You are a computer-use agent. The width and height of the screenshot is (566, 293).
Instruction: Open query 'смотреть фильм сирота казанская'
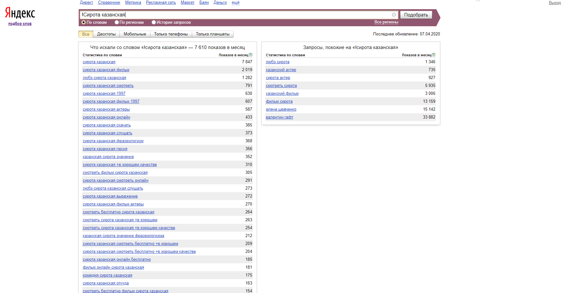coord(115,173)
